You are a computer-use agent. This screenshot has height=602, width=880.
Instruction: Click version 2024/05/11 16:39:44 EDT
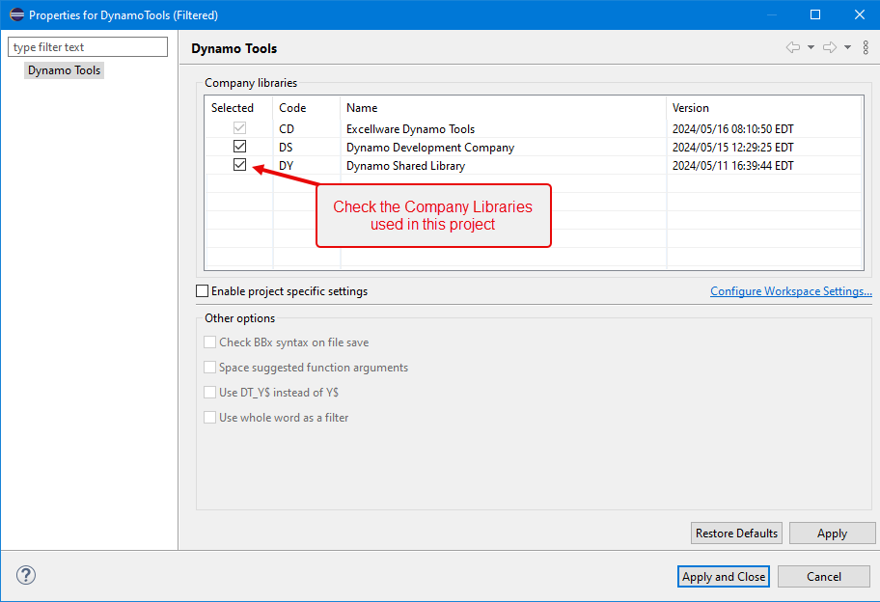[x=733, y=166]
